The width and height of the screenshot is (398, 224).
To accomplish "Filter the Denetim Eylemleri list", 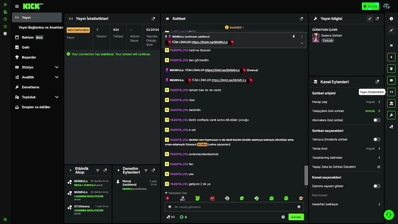I will 146,170.
